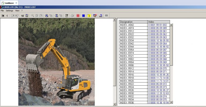Open index link 0 0001 99 81 692
The height and width of the screenshot is (107, 206).
click(157, 25)
